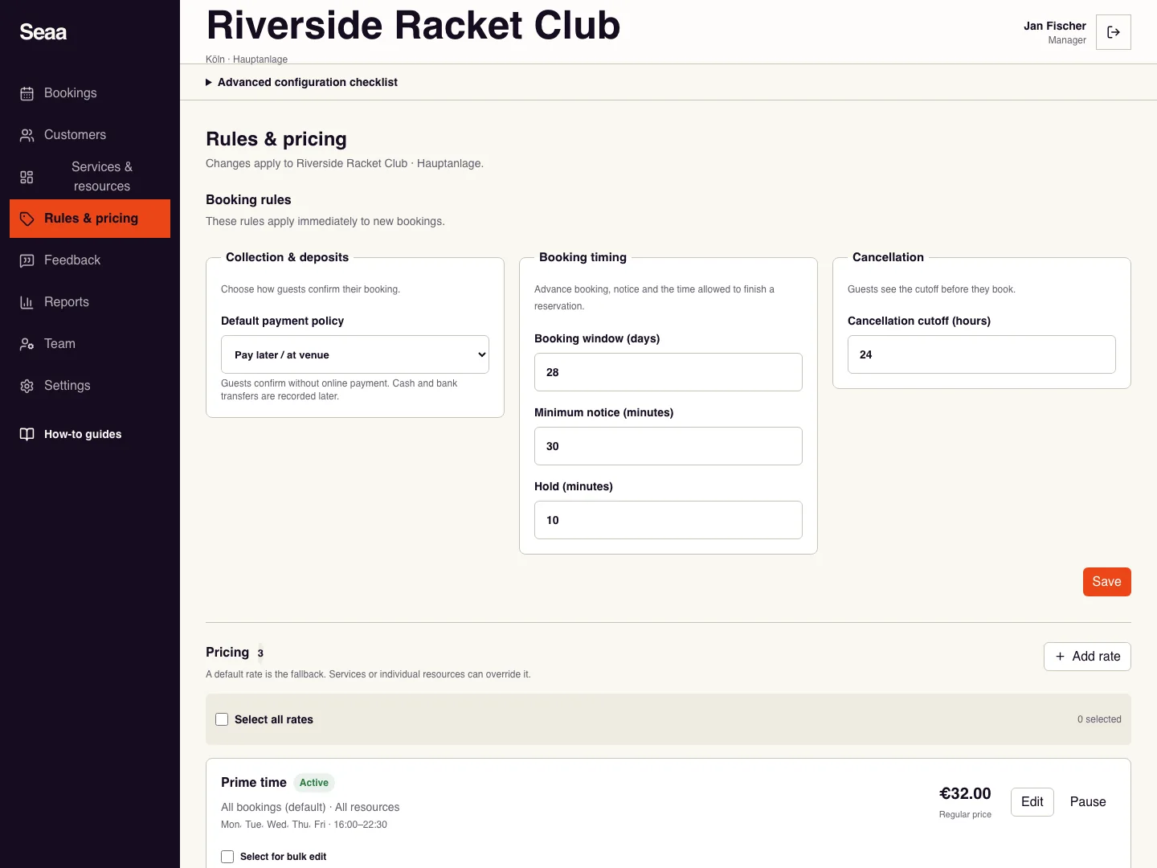Click the Settings gear icon
The width and height of the screenshot is (1157, 868).
(x=27, y=386)
